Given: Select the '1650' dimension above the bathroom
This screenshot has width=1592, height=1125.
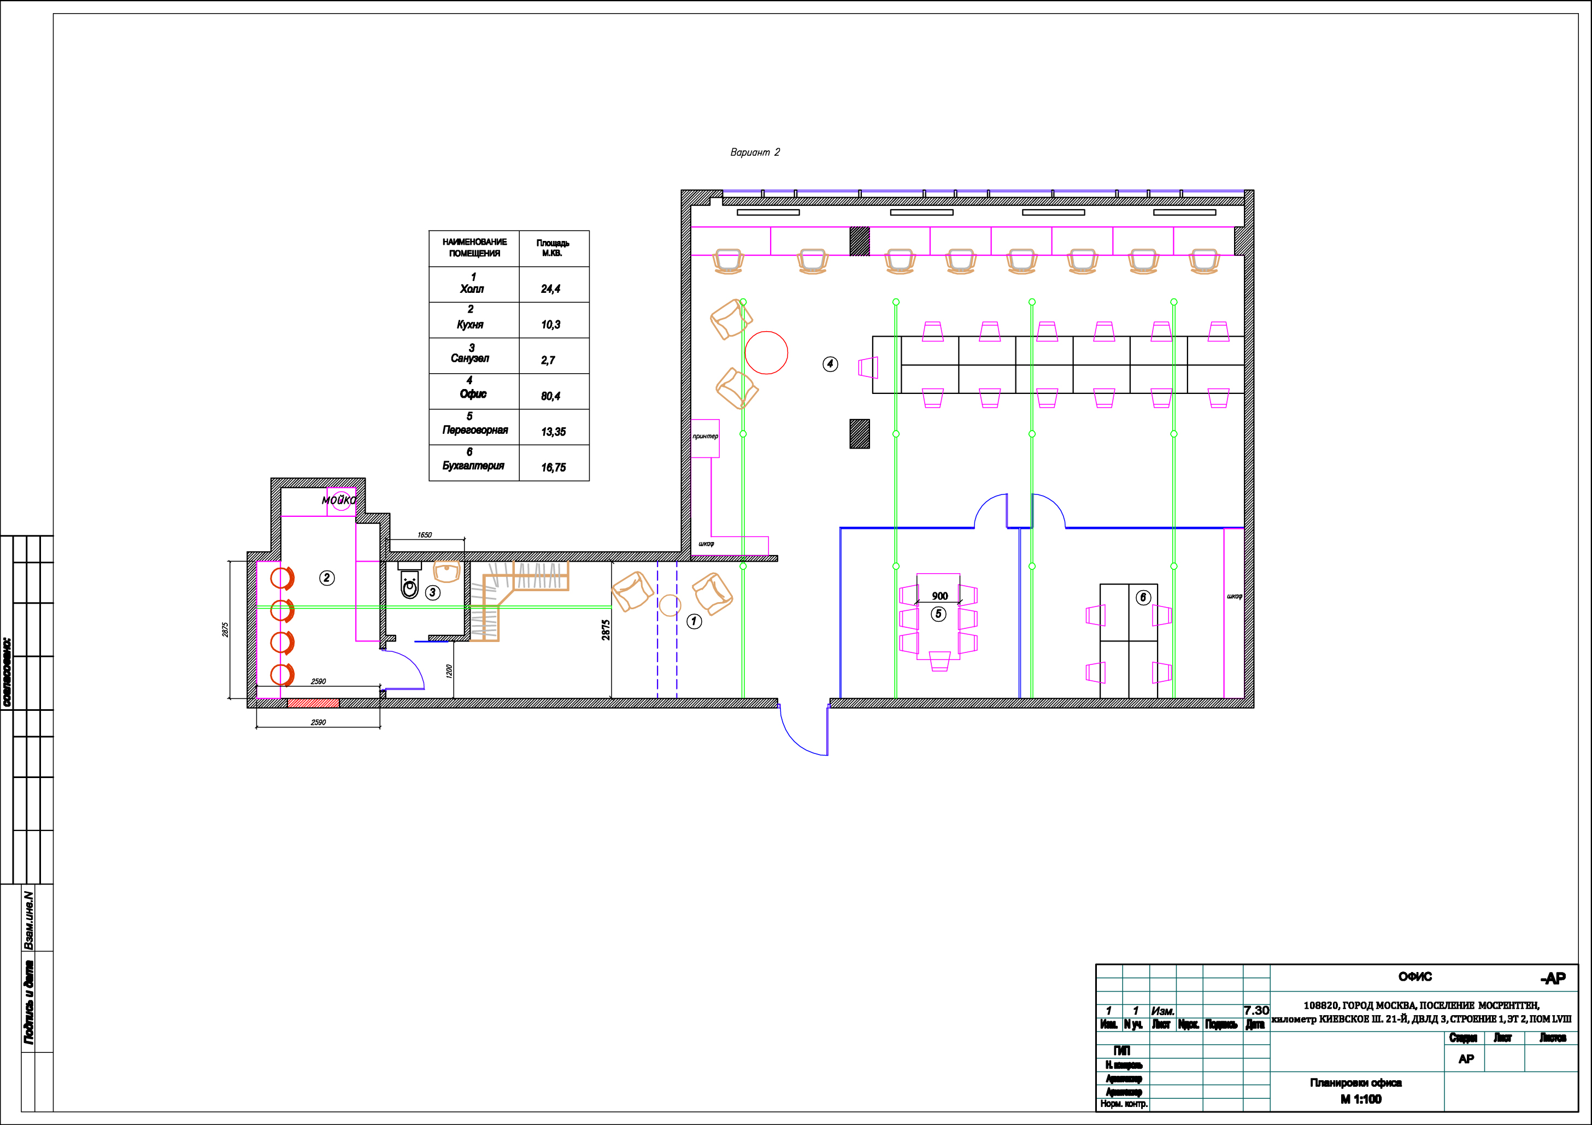Looking at the screenshot, I should coord(424,535).
